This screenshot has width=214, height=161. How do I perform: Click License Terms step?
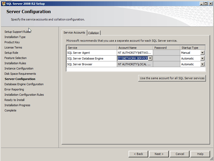(x=13, y=47)
